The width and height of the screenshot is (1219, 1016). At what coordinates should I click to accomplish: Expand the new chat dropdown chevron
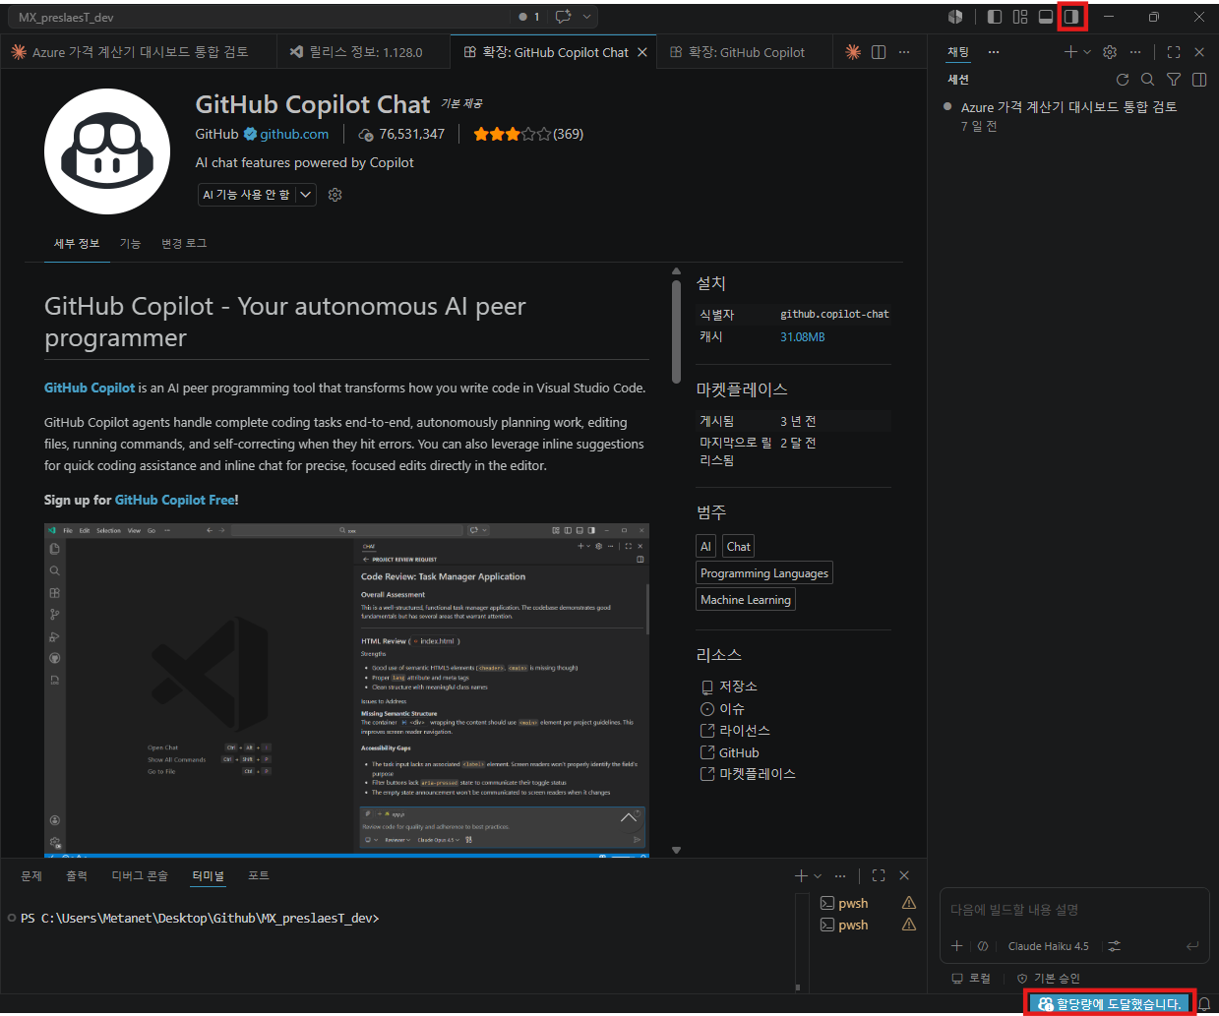[x=1087, y=52]
